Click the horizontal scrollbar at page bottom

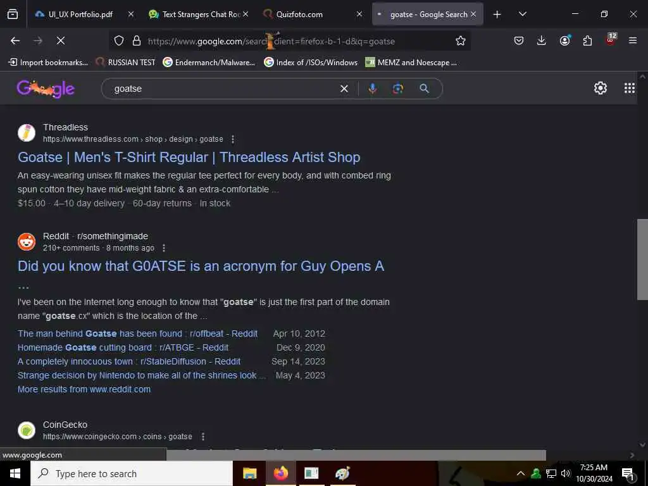(356, 455)
